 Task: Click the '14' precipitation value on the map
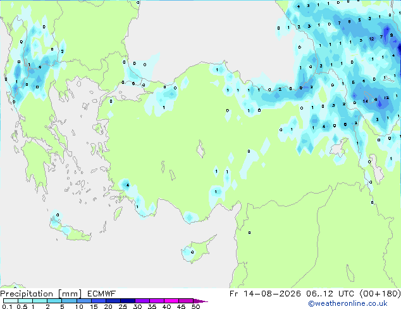click(x=365, y=102)
